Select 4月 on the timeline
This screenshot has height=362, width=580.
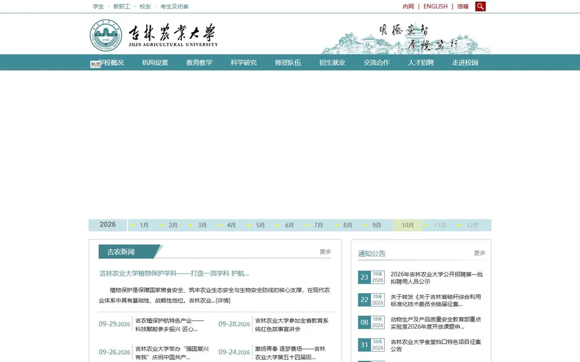(x=231, y=225)
